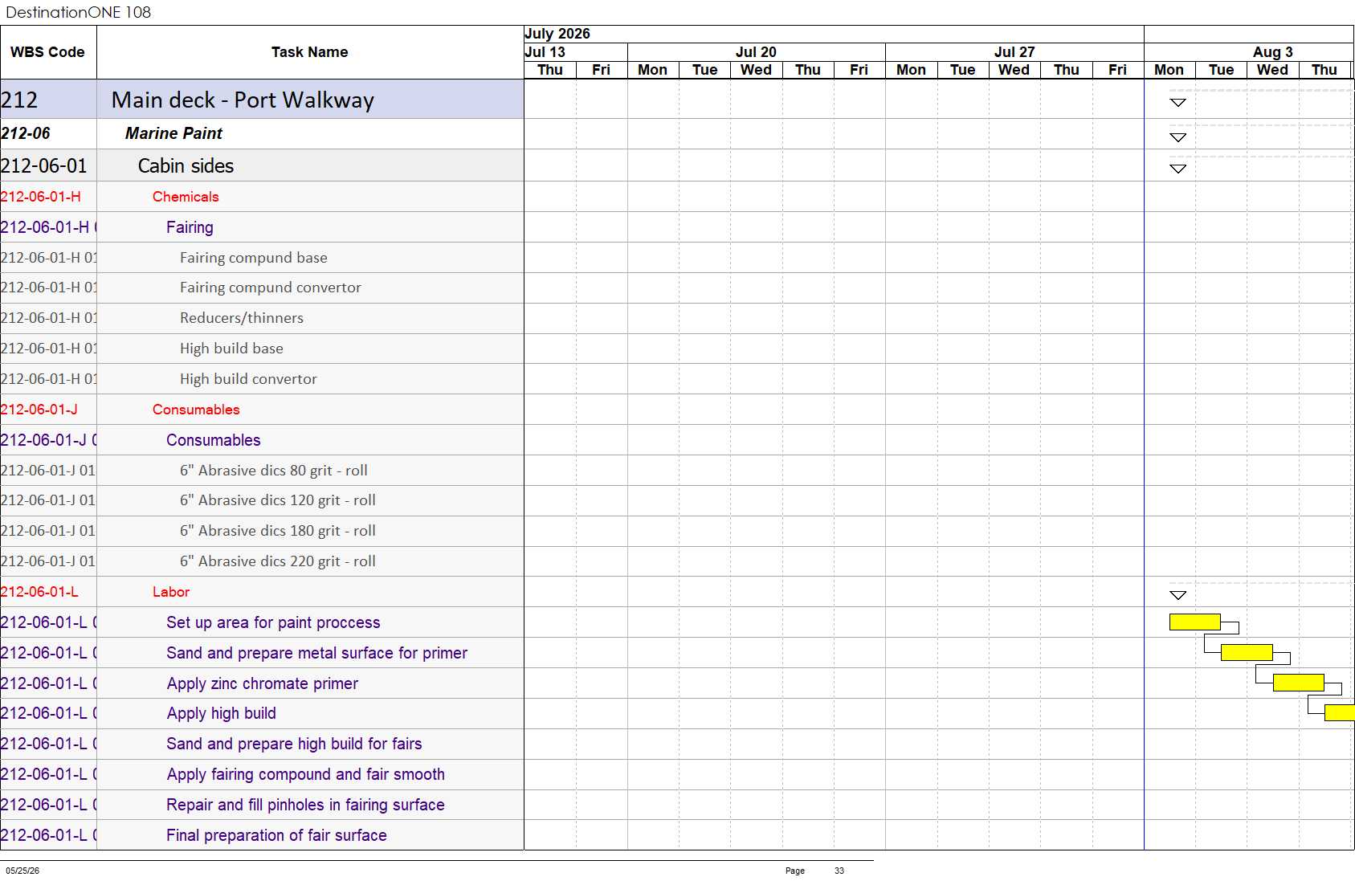This screenshot has height=881, width=1355.
Task: Click the Marine Paint summary marker triangle
Action: coord(1177,137)
